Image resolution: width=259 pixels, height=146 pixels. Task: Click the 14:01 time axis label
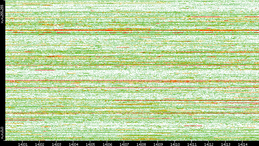click(23, 144)
